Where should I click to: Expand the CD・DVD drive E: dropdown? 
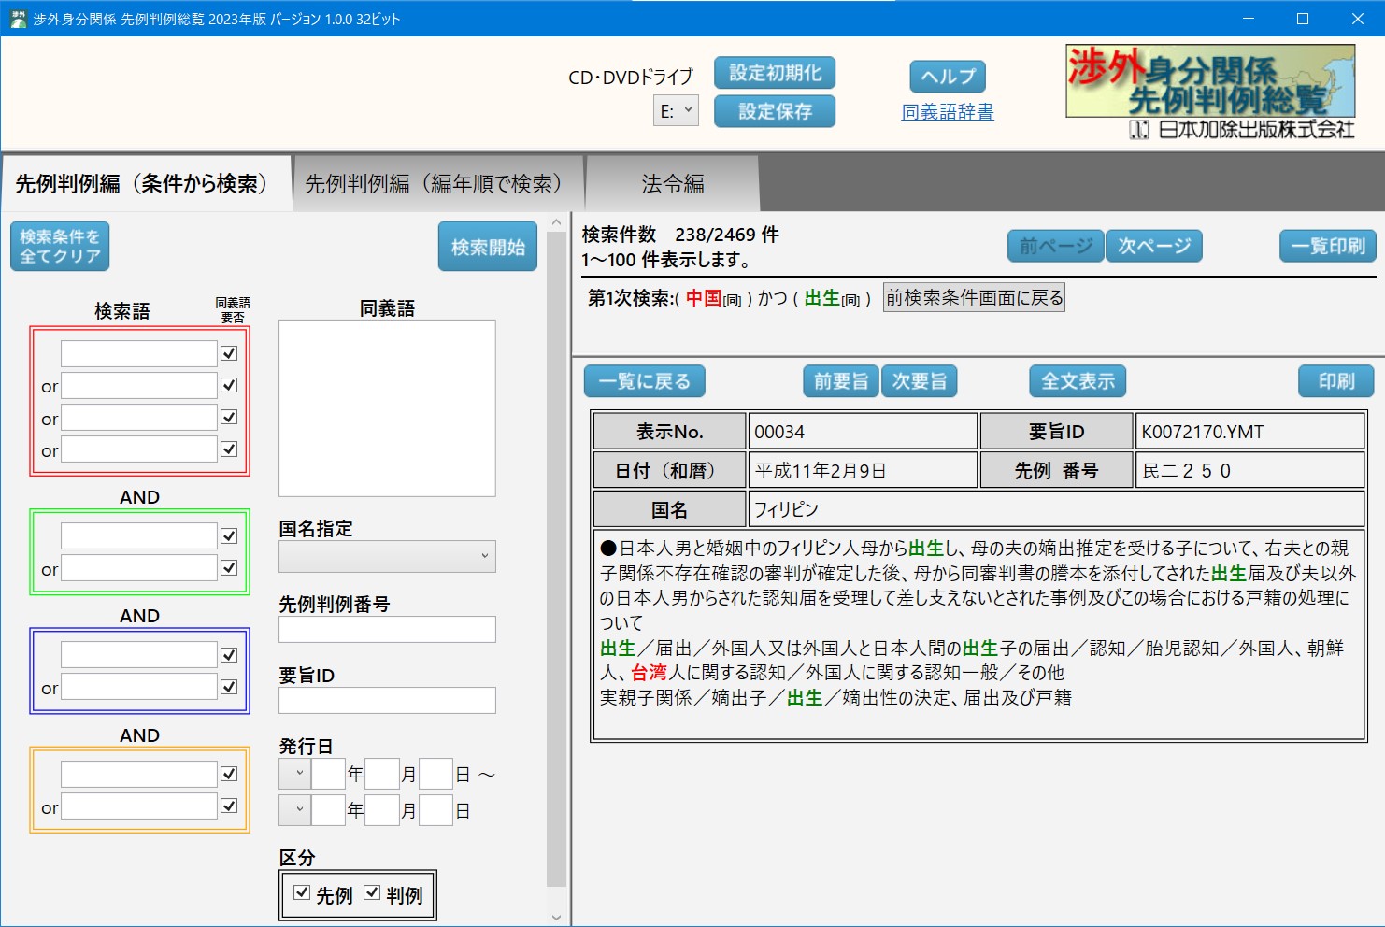point(676,111)
